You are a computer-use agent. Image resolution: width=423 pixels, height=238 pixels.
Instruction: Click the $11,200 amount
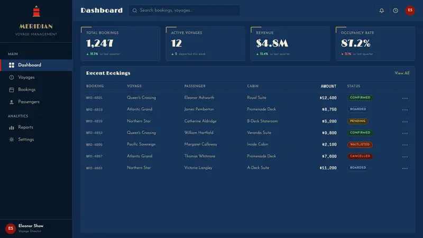pyautogui.click(x=328, y=168)
